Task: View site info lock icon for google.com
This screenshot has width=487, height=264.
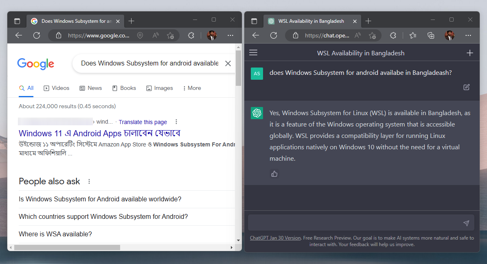Action: click(58, 35)
